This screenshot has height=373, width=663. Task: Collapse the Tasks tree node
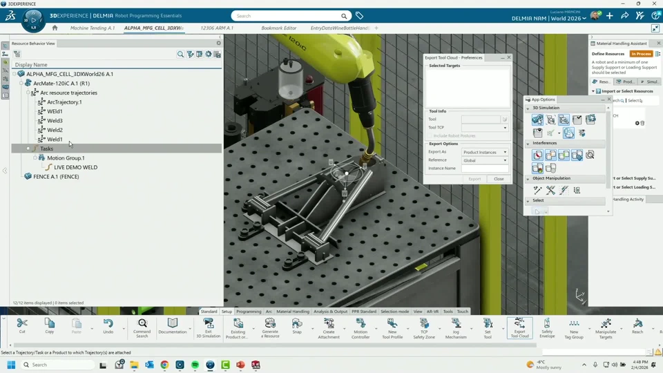pos(28,149)
